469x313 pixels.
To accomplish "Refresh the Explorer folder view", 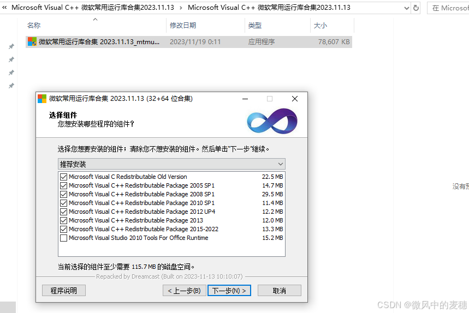I will click(416, 8).
